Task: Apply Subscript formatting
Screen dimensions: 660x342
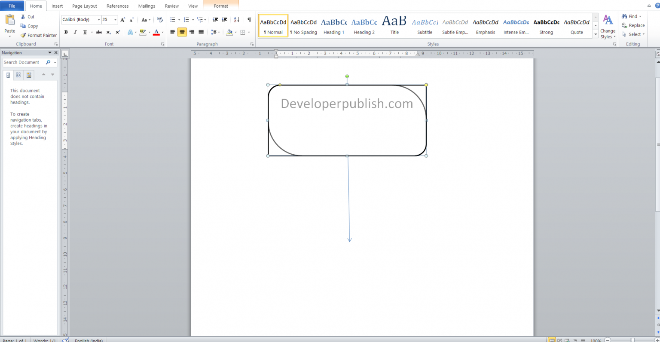Action: (x=108, y=32)
